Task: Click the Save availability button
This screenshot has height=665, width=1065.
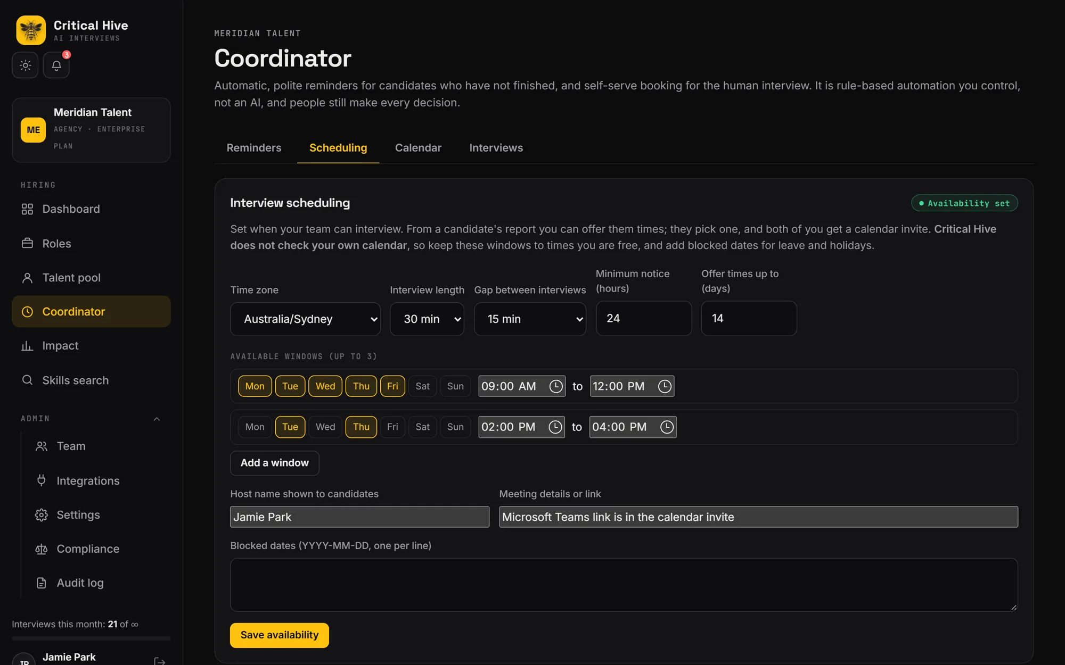Action: (280, 635)
